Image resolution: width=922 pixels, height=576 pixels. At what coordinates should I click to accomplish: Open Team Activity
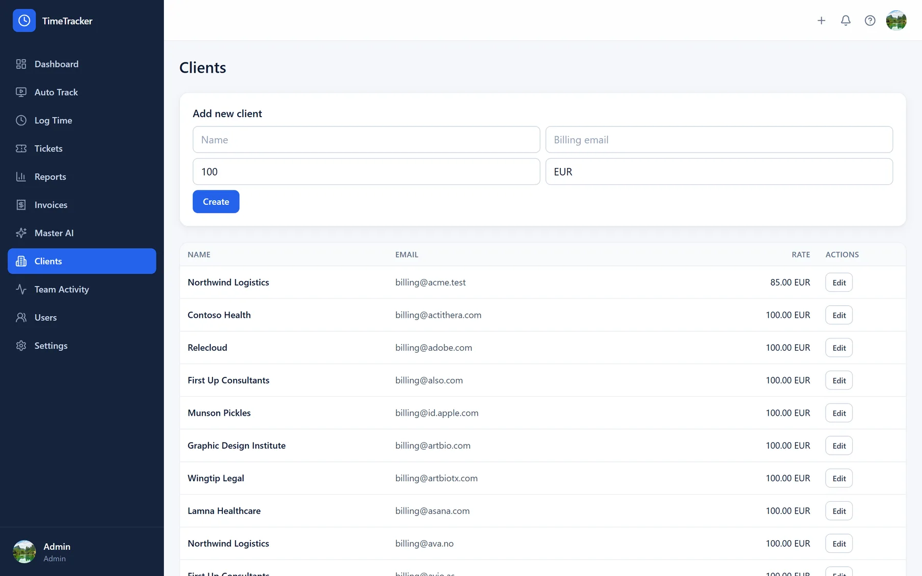pyautogui.click(x=82, y=289)
